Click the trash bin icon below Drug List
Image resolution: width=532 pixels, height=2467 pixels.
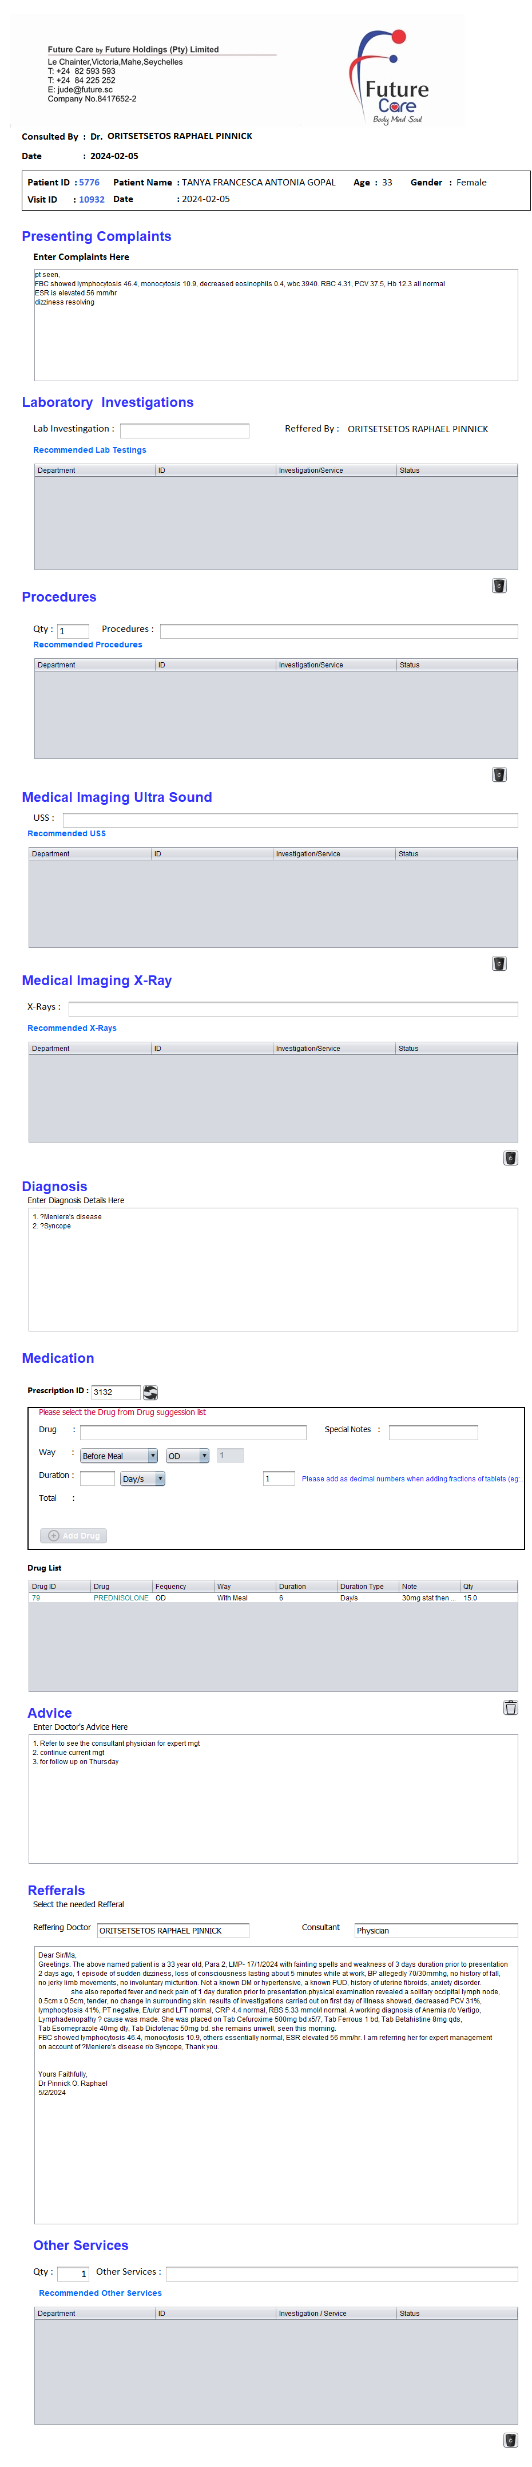(x=510, y=1707)
